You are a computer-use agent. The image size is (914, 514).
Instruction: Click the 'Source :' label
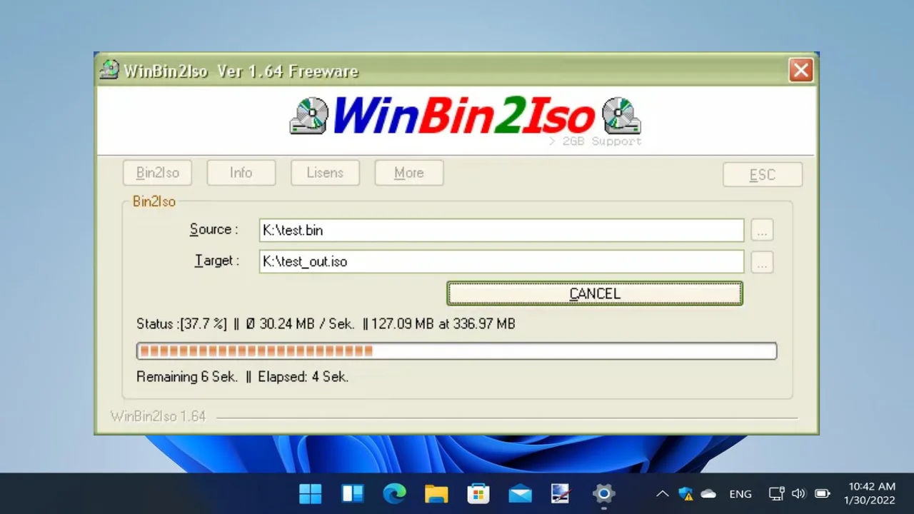(214, 229)
